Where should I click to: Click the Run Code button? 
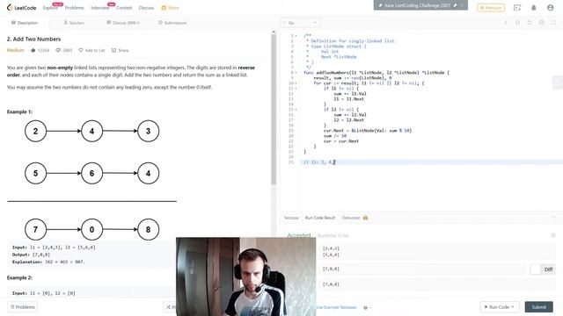tap(499, 307)
